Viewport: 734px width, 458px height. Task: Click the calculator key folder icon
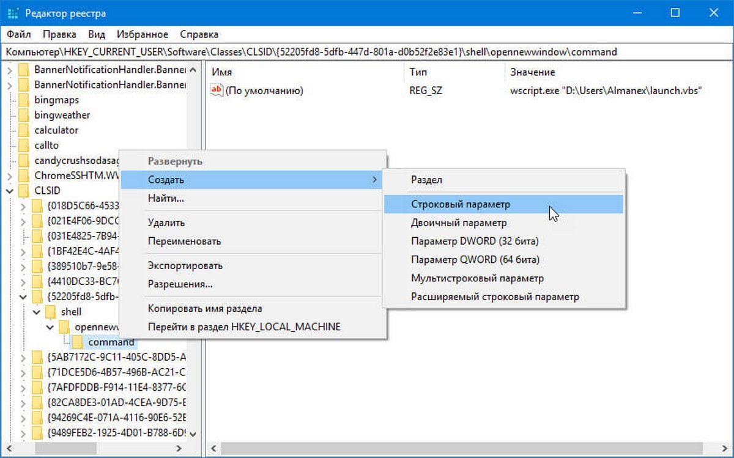(24, 130)
